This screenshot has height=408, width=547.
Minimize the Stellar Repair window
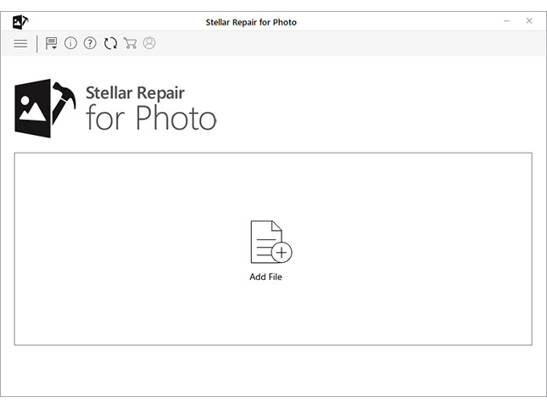click(x=506, y=20)
